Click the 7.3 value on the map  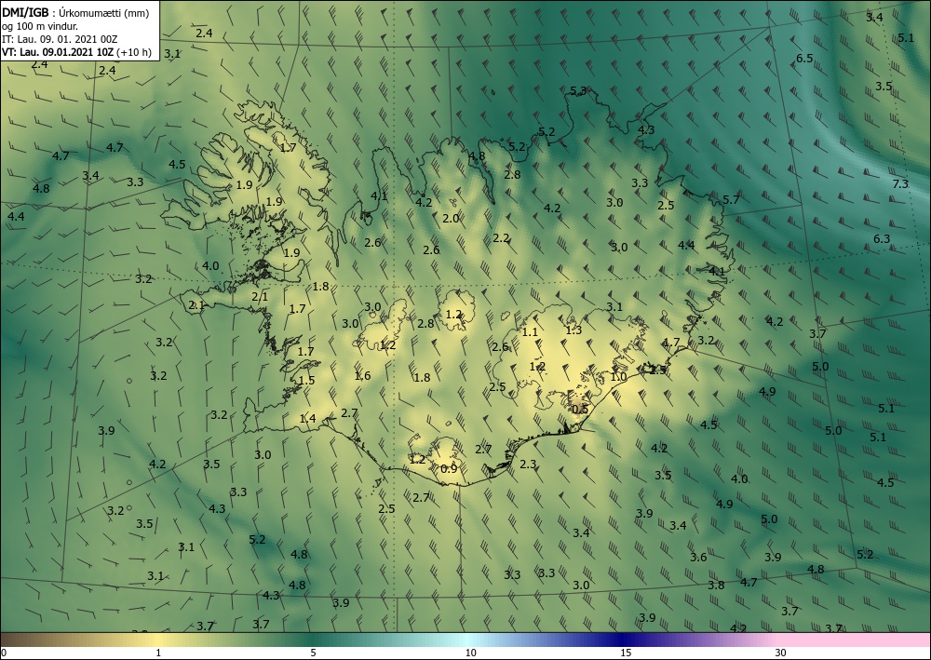click(900, 184)
